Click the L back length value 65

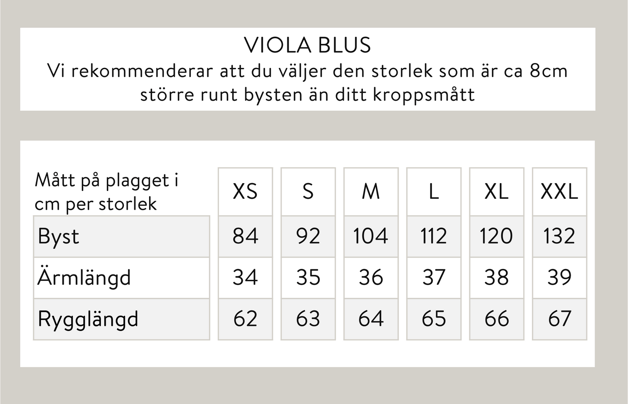point(433,319)
